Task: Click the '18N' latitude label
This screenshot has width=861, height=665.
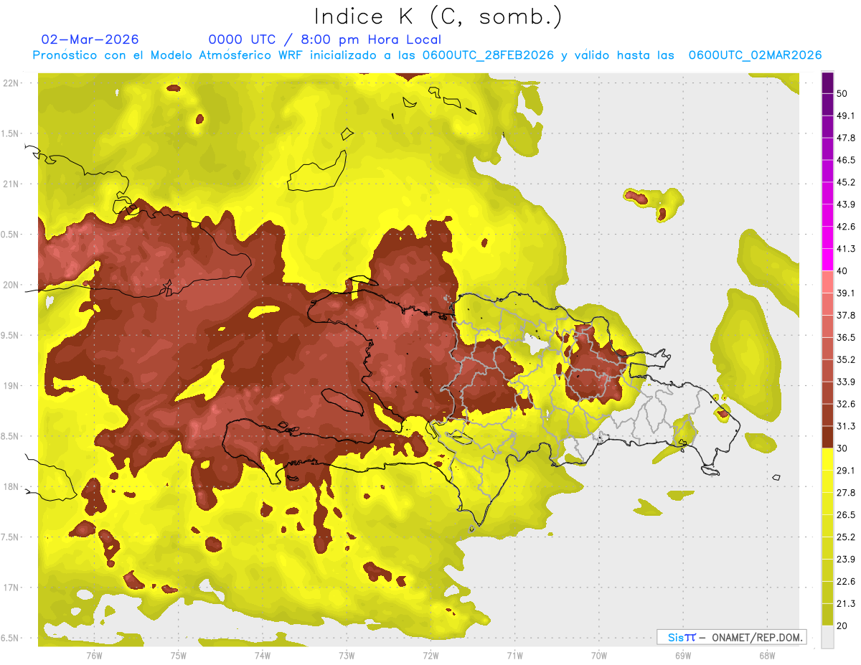Action: pyautogui.click(x=11, y=487)
